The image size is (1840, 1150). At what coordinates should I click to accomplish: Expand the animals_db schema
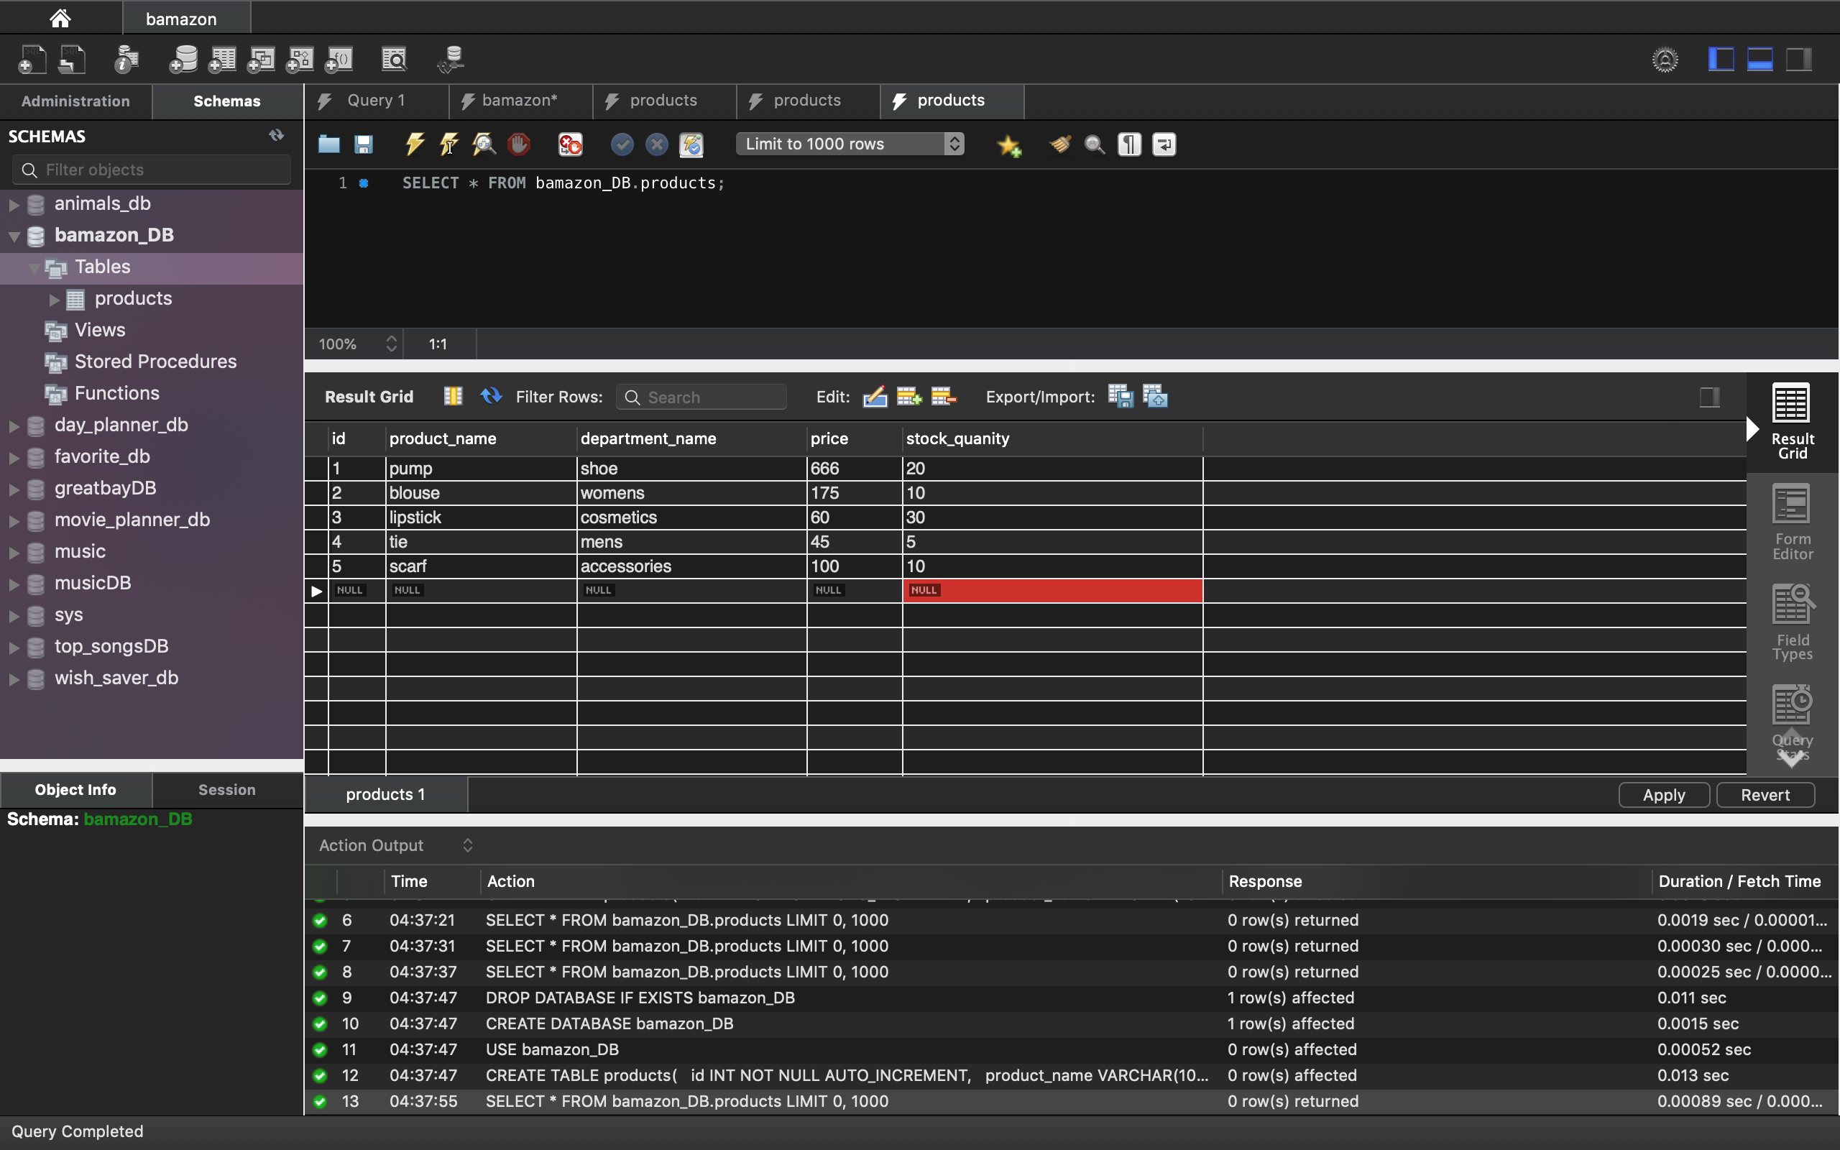point(14,204)
